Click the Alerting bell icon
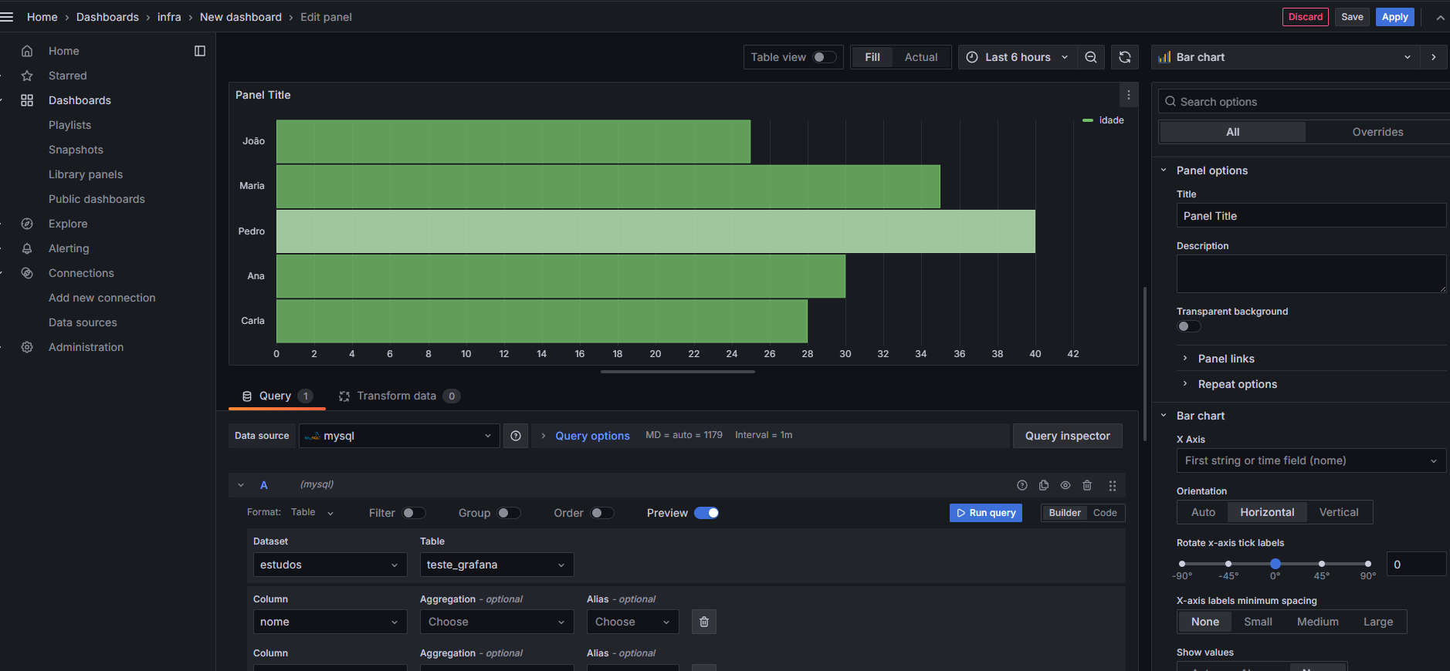1450x671 pixels. (x=27, y=248)
